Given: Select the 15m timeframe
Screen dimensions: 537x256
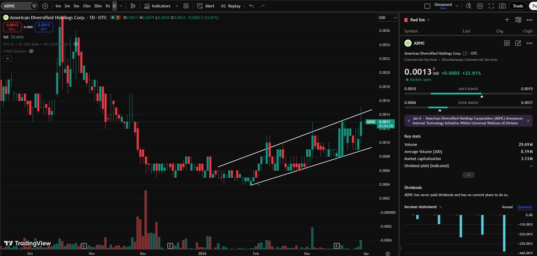Looking at the screenshot, I should click(87, 6).
